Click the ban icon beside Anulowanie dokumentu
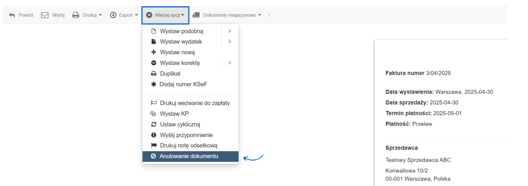This screenshot has height=186, width=528. 153,156
